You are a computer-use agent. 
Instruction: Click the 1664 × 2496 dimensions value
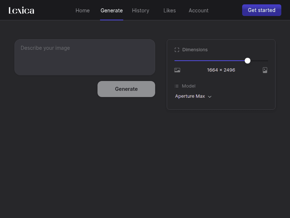221,70
